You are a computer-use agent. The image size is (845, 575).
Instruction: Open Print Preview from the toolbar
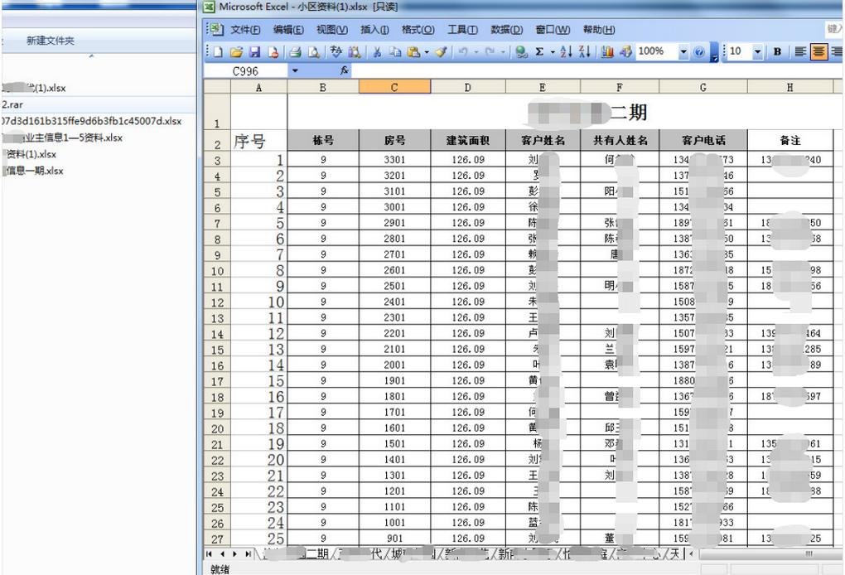click(x=313, y=52)
